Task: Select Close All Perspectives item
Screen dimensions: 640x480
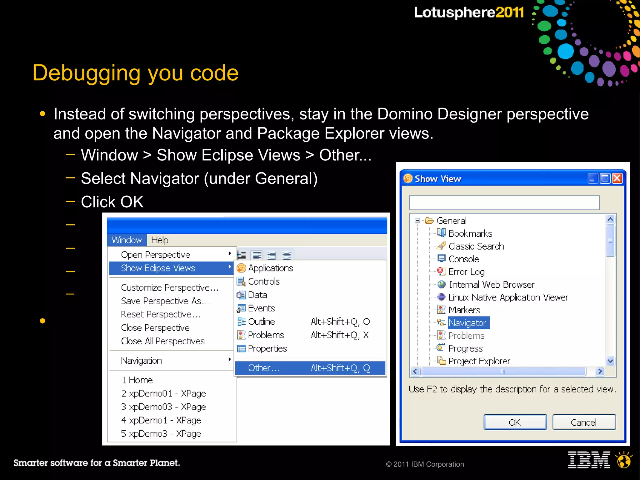Action: pos(163,341)
